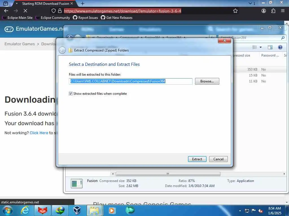Open the list-all-tabs dropdown chevron

coord(250,3)
